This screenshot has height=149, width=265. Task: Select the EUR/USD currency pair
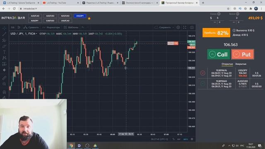click(x=50, y=21)
